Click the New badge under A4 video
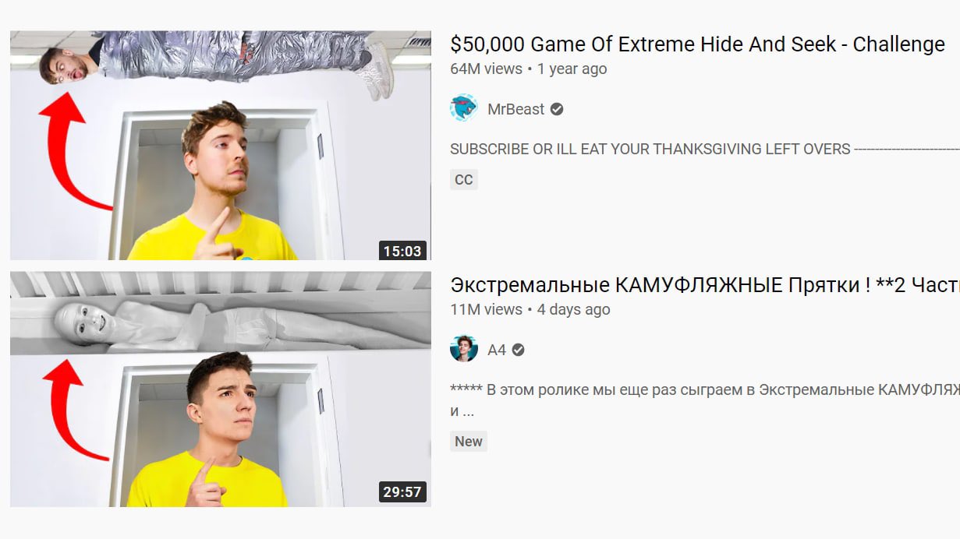 [x=469, y=441]
